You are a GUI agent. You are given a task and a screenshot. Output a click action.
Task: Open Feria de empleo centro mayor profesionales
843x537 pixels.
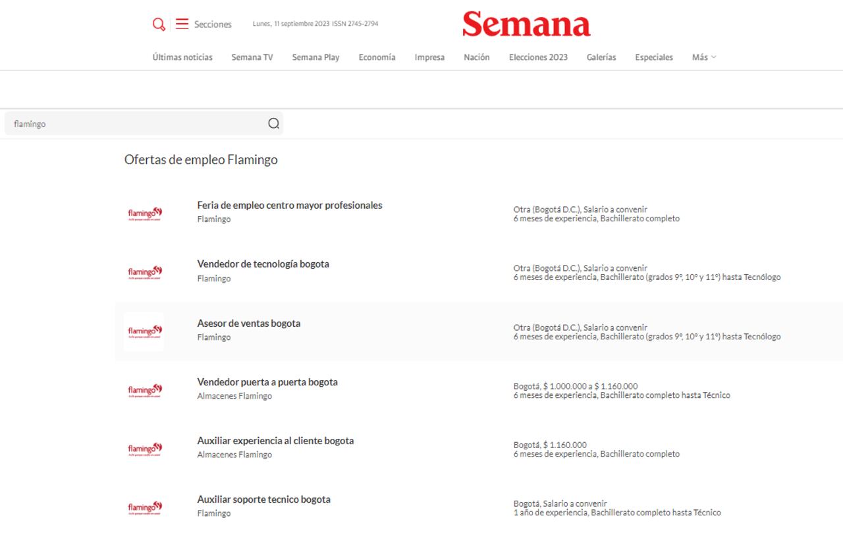[289, 206]
